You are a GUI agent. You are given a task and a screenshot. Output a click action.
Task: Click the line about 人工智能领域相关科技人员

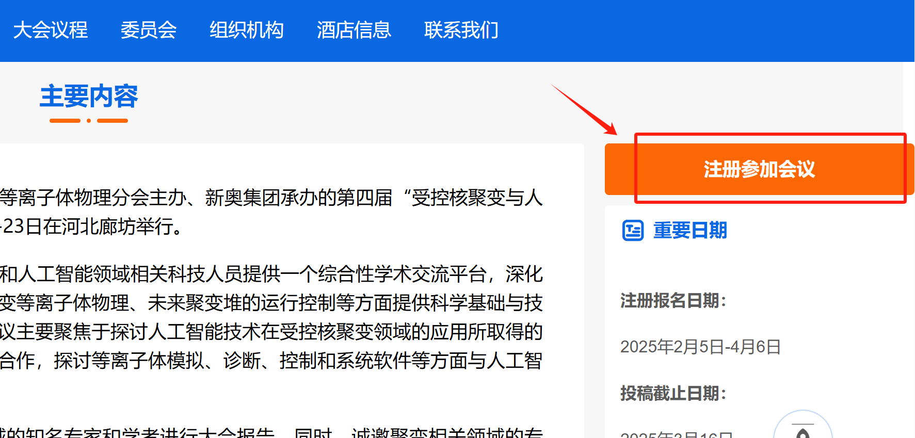271,274
